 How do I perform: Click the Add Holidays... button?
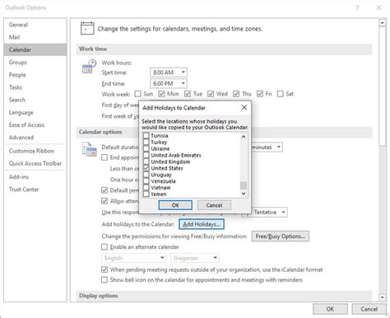[202, 224]
